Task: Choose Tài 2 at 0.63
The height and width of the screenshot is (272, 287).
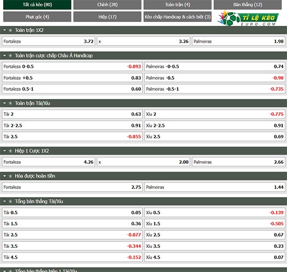Action: click(x=72, y=114)
